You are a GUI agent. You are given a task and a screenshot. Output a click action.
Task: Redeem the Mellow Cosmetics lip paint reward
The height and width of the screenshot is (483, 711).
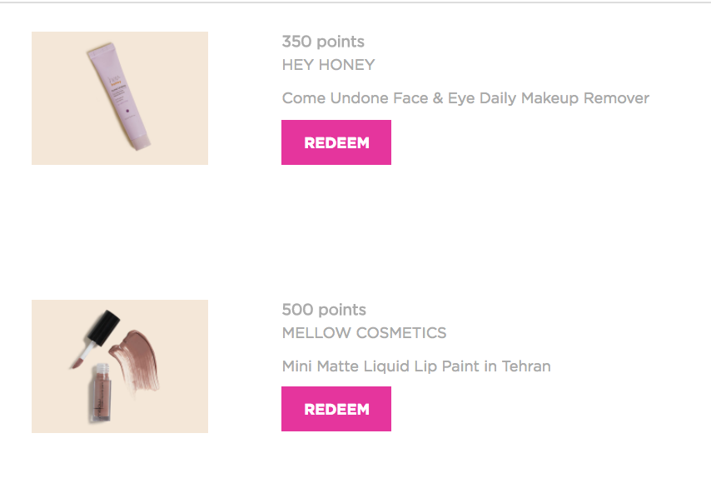tap(336, 409)
